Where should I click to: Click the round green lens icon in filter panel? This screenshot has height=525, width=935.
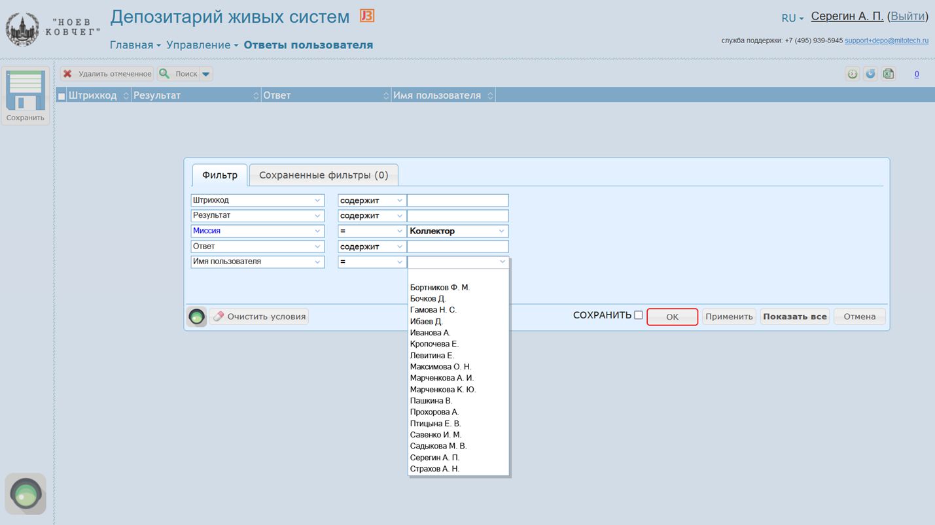pos(196,317)
